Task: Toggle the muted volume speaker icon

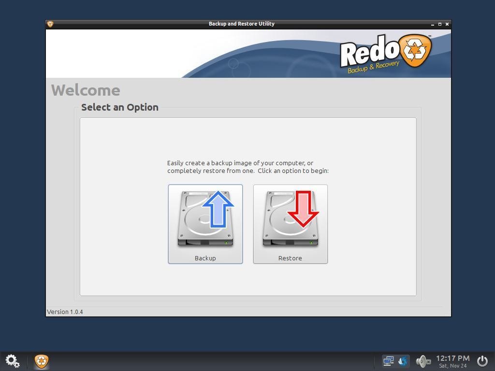Action: click(x=423, y=361)
